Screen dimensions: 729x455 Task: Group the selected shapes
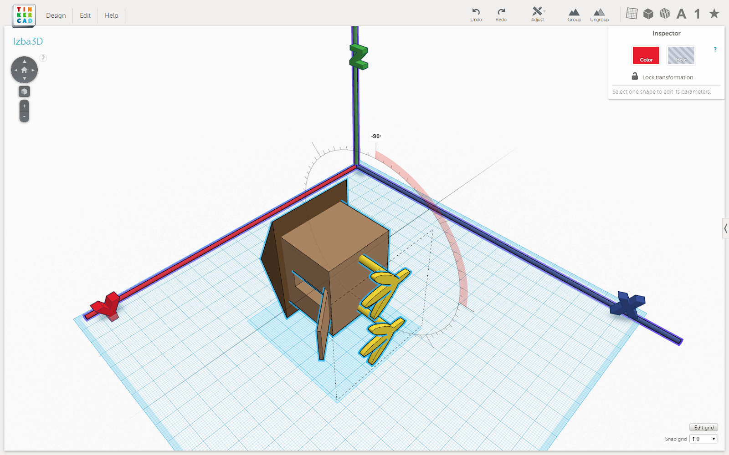pyautogui.click(x=574, y=15)
